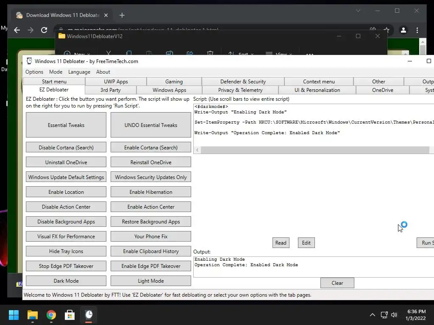Image resolution: width=434 pixels, height=325 pixels.
Task: Click the Dark Mode button
Action: point(66,281)
